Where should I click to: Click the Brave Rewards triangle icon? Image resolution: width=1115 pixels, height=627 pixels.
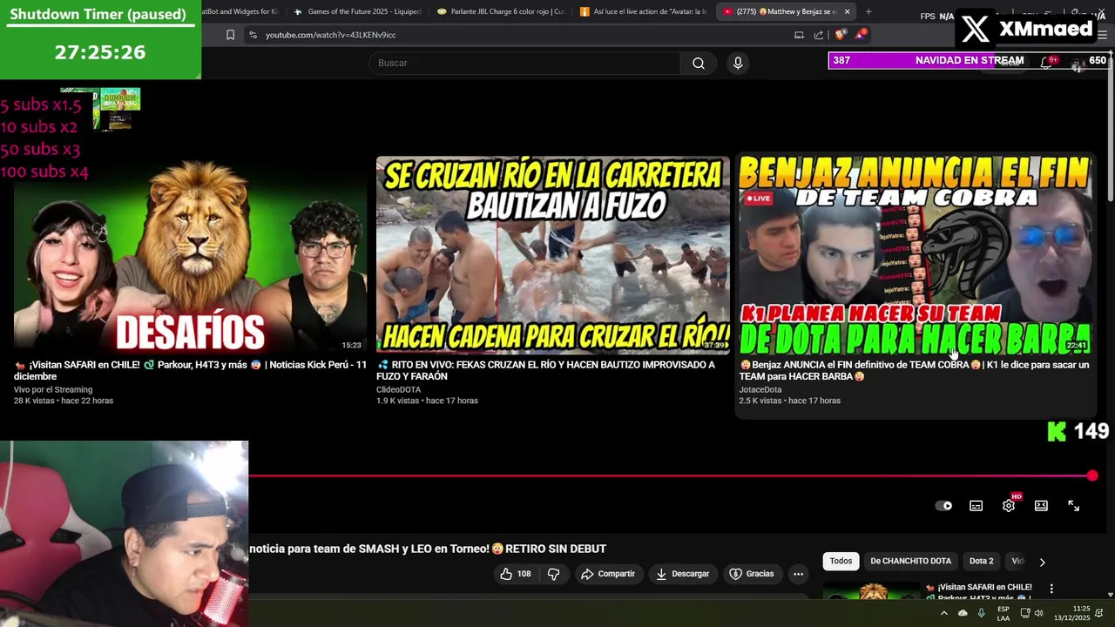[861, 34]
